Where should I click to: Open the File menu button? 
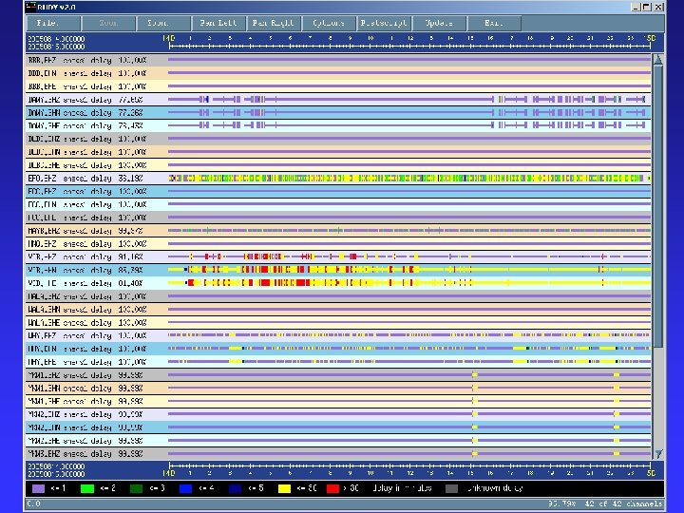click(x=53, y=23)
